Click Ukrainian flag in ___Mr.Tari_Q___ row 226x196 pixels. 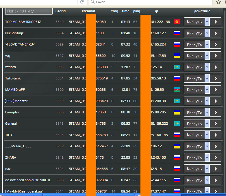[x=177, y=146]
